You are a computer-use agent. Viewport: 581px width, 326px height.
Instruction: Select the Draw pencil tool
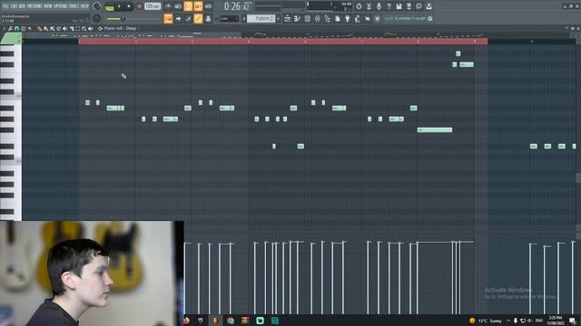tap(39, 28)
